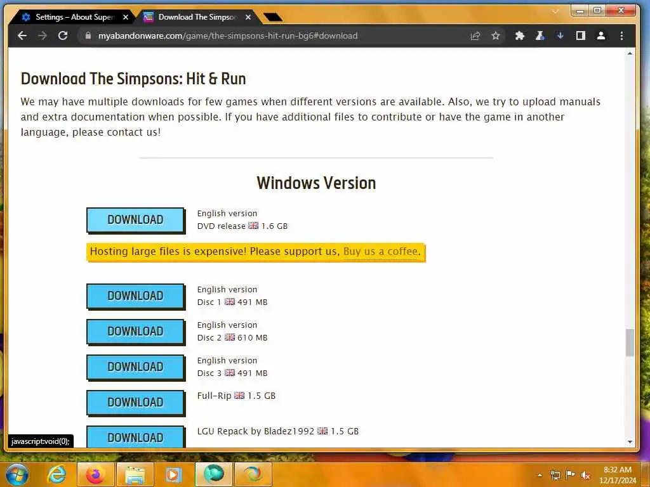Click the network tray icon
This screenshot has width=650, height=487.
[555, 475]
